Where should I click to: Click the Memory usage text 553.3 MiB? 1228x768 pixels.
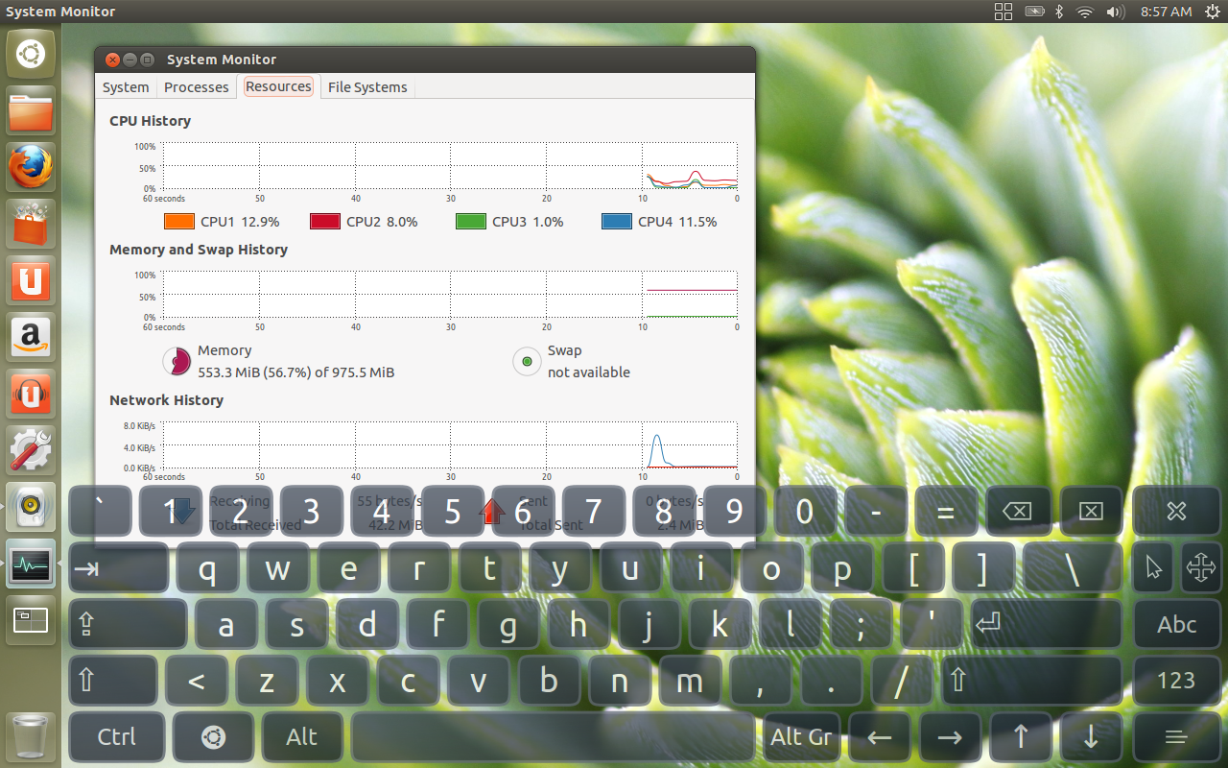[296, 372]
